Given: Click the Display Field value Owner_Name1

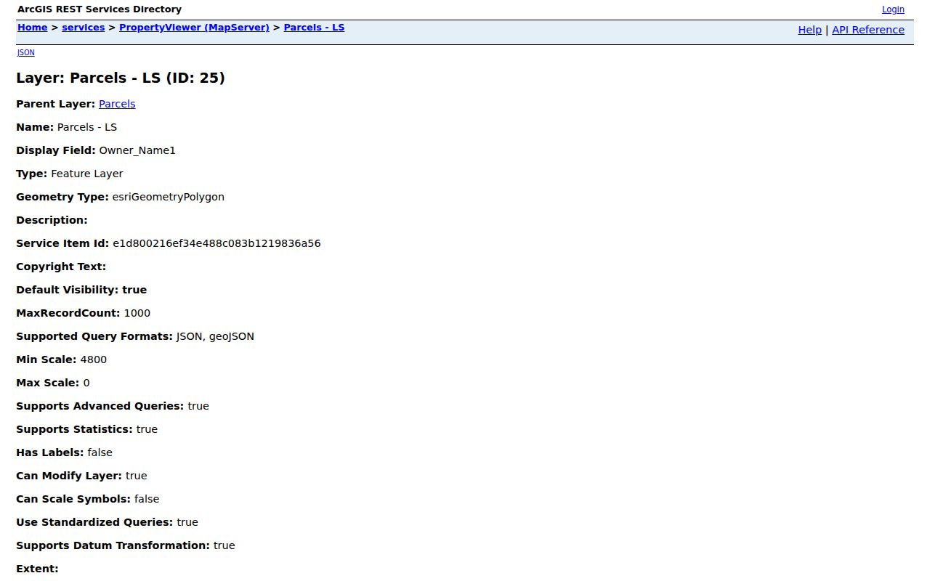Looking at the screenshot, I should [137, 150].
